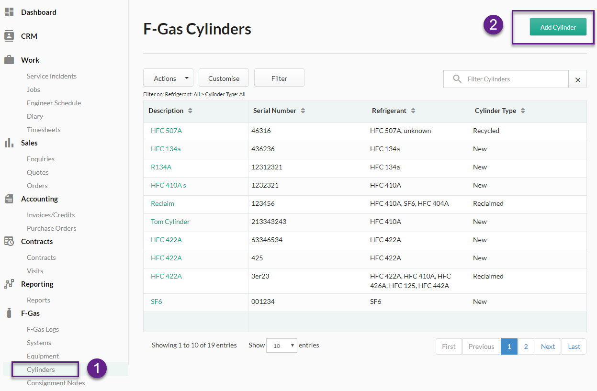Click the Dashboard grid icon
The image size is (597, 391).
(9, 12)
